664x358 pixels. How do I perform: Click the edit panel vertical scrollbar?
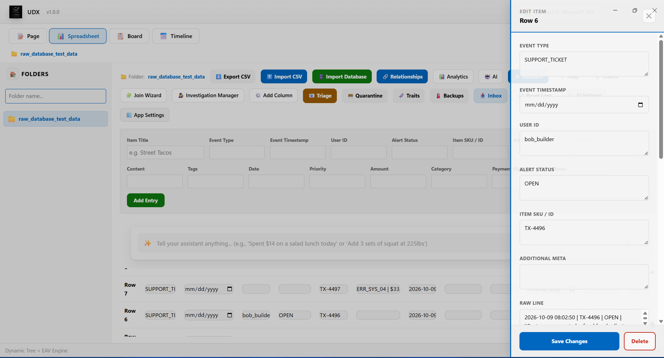pyautogui.click(x=661, y=99)
